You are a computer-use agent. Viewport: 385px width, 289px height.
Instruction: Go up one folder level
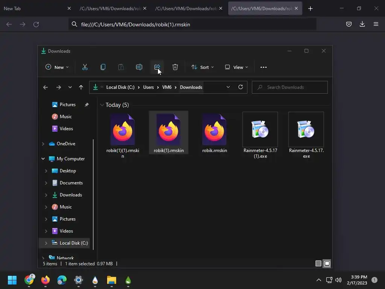81,87
